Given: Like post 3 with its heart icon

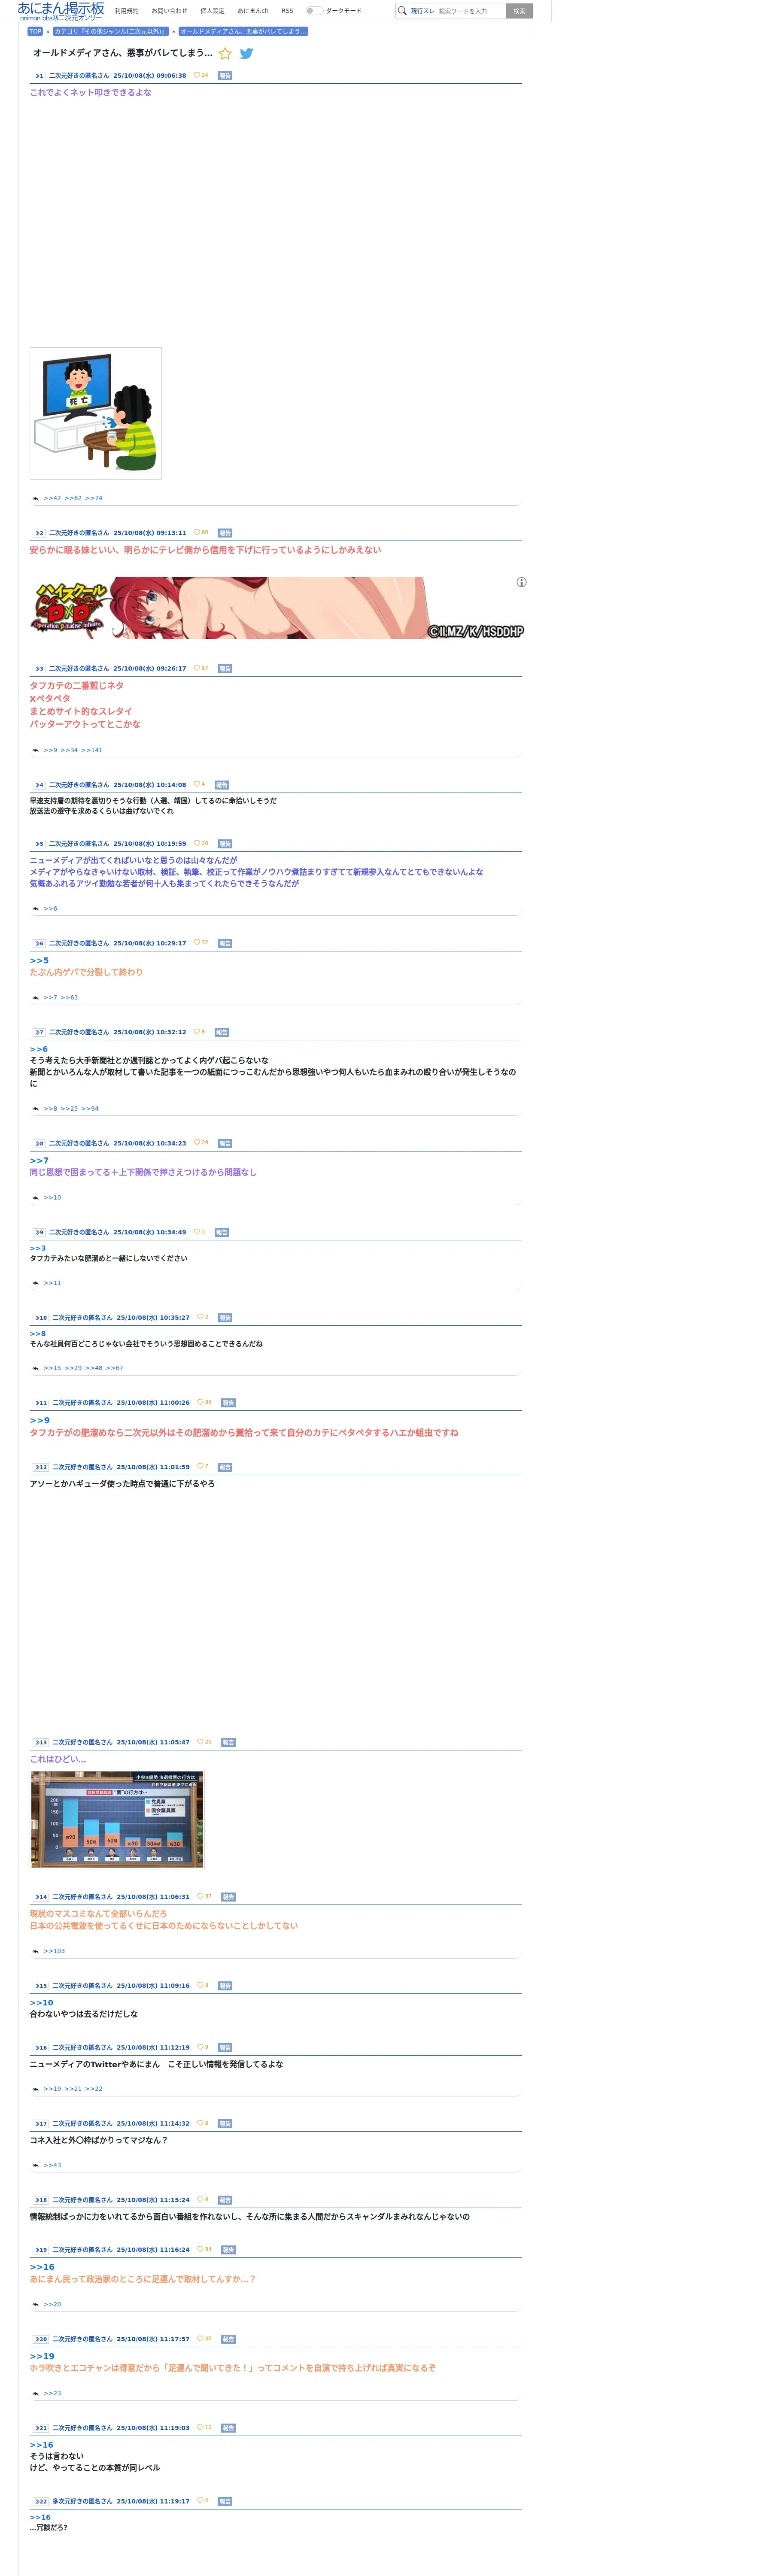Looking at the screenshot, I should coord(197,668).
